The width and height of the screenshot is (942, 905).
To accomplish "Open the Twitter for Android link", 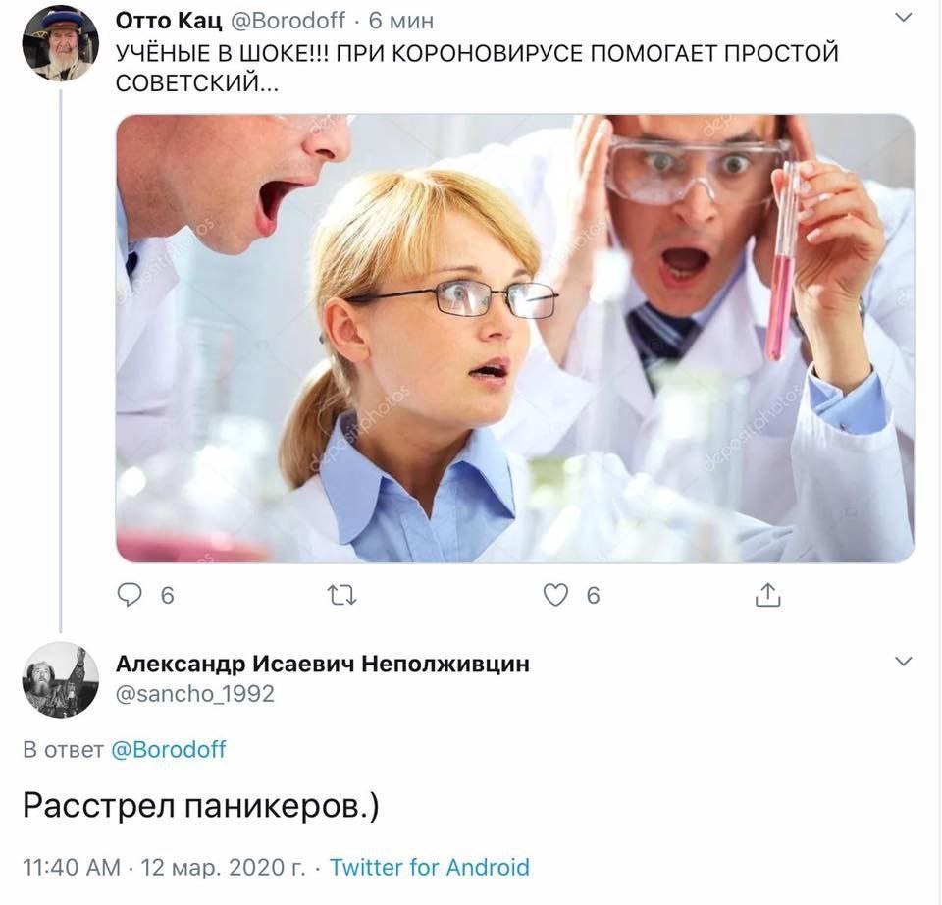I will 430,867.
